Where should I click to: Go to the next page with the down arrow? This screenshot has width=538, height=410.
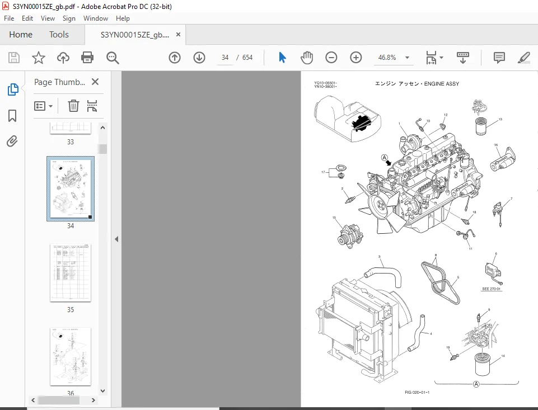[199, 58]
